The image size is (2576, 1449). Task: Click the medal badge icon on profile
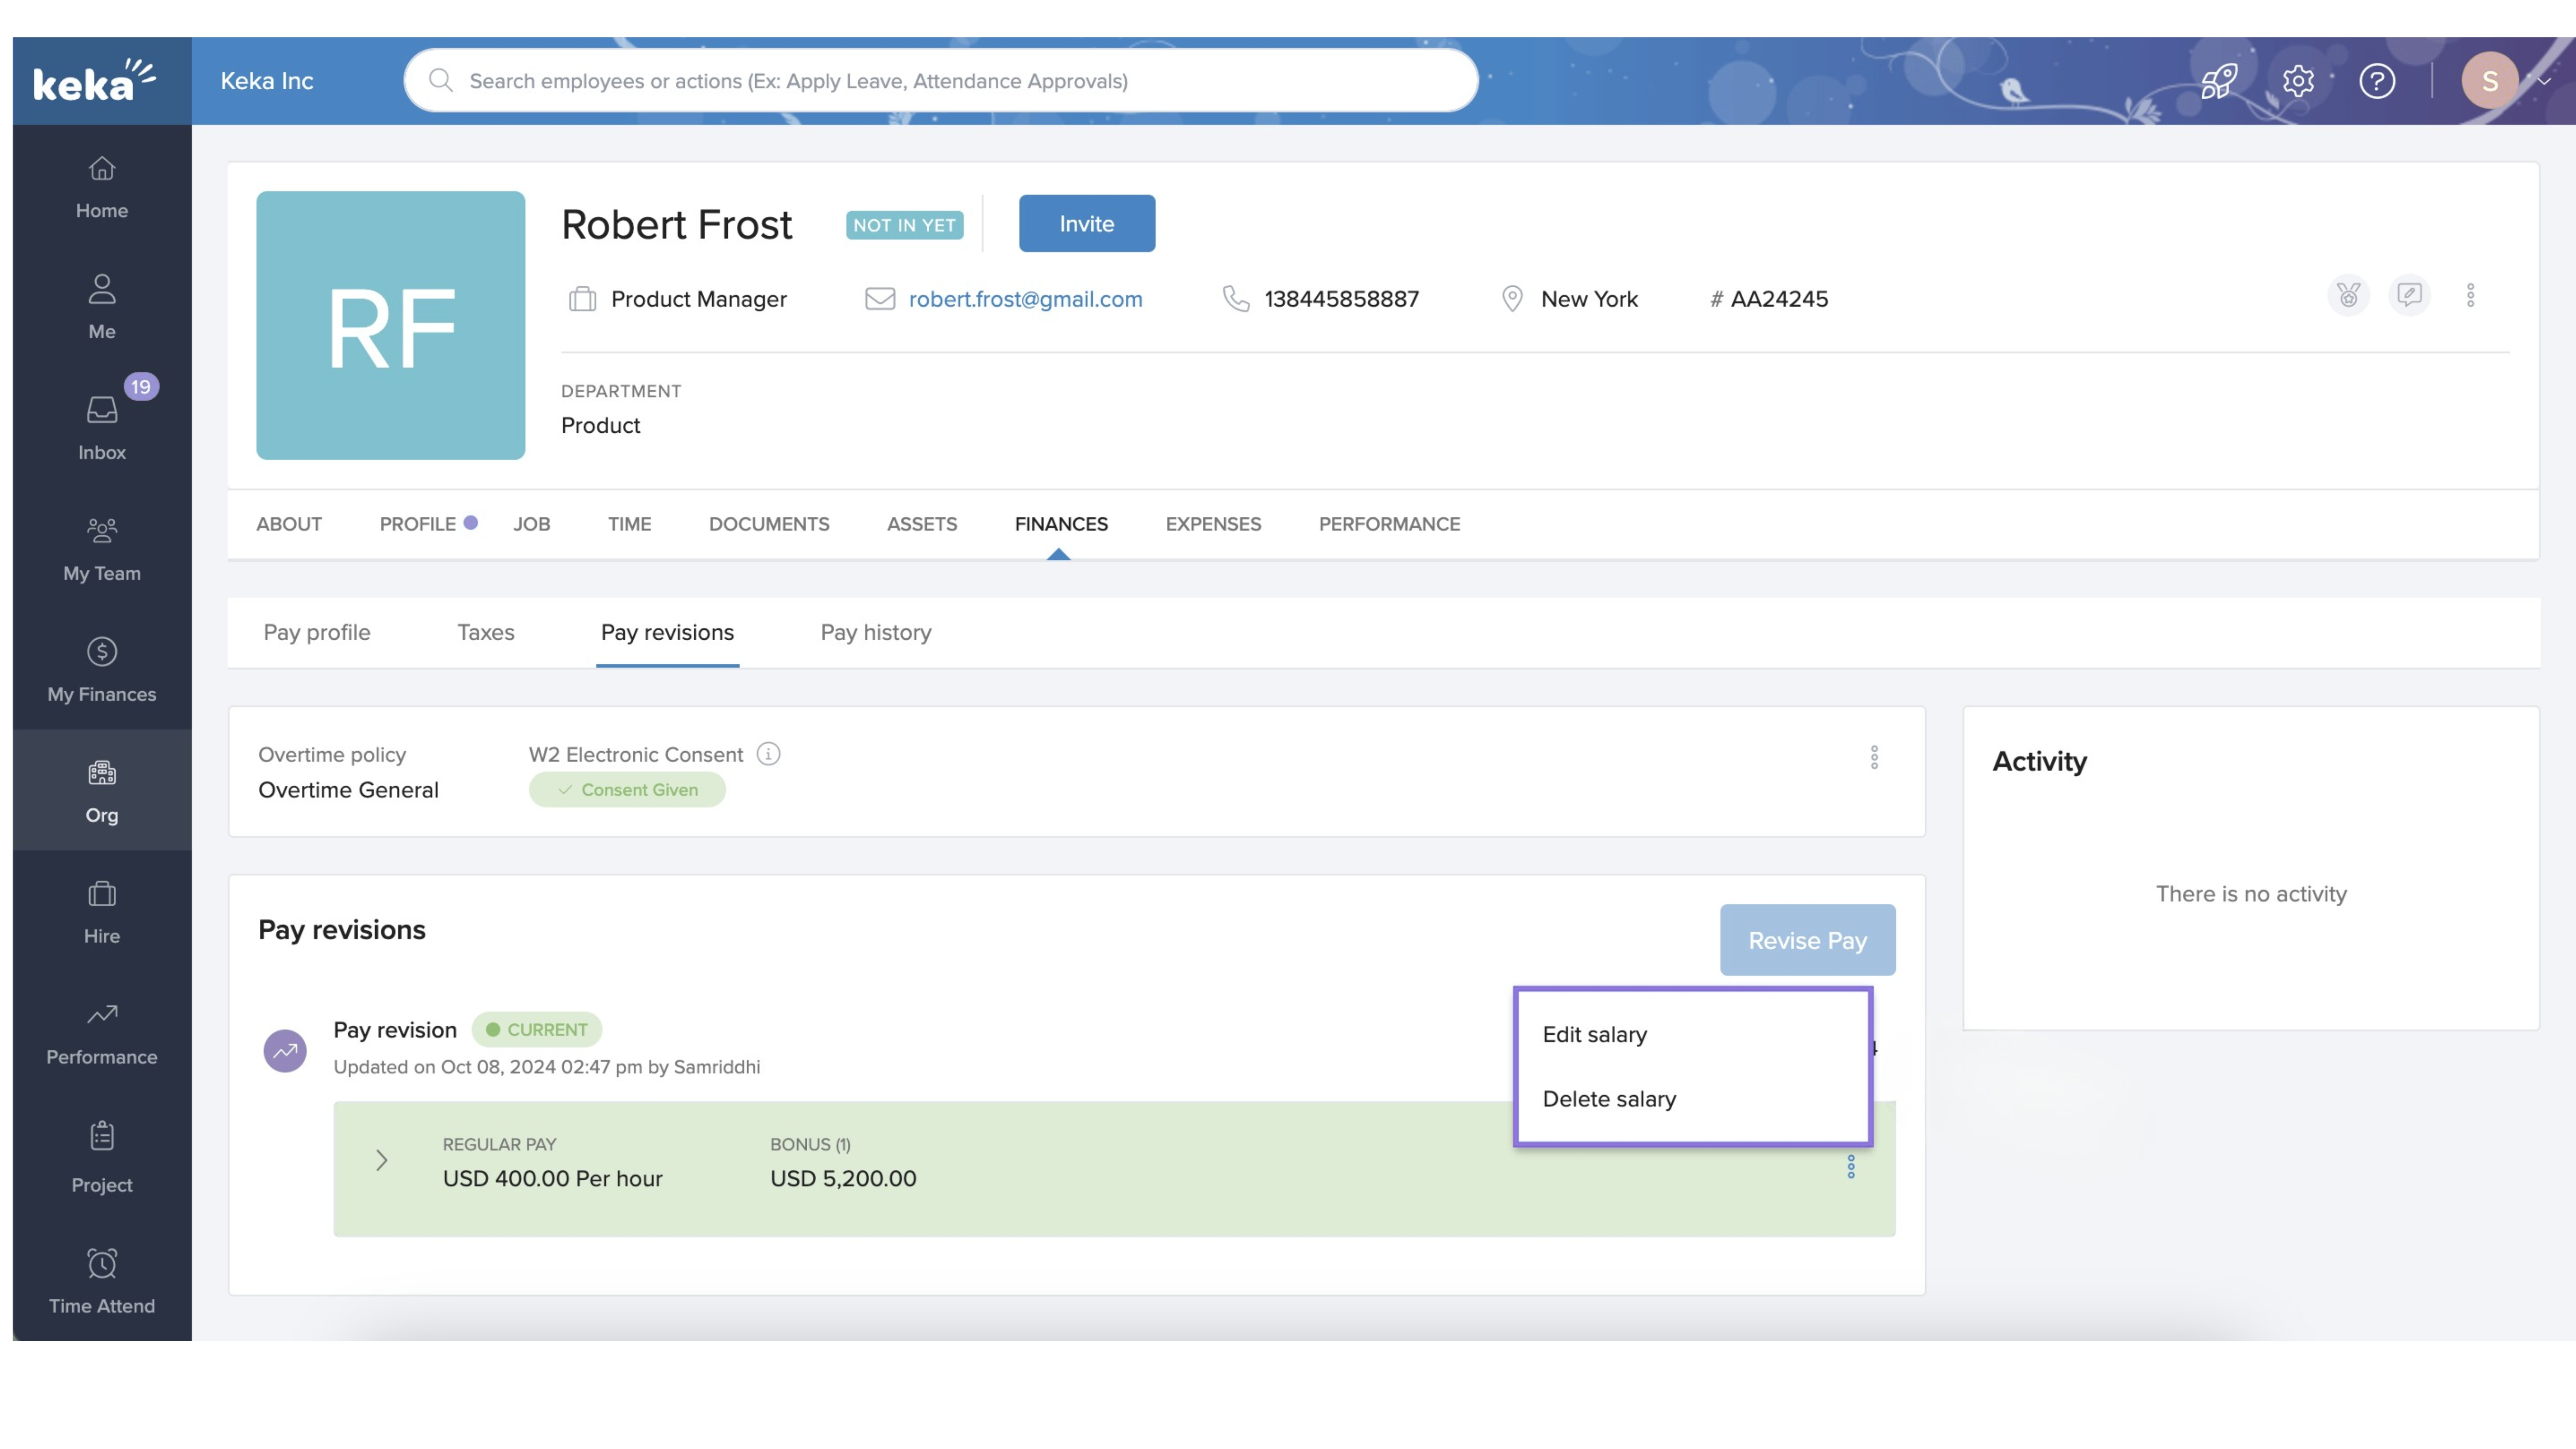click(x=2348, y=295)
